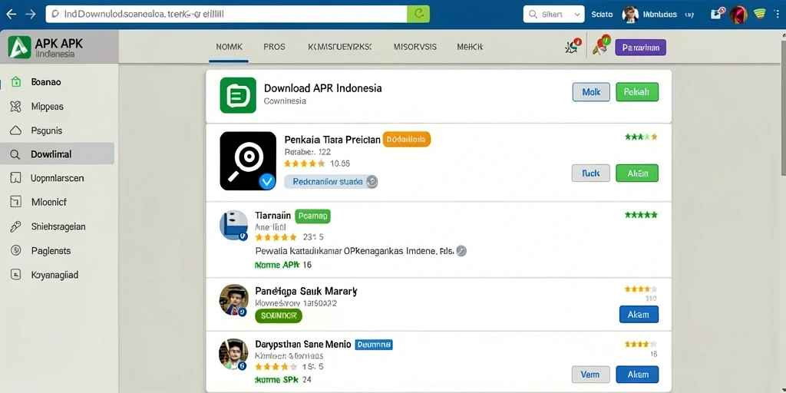Click the green reload button in address bar

tap(418, 14)
